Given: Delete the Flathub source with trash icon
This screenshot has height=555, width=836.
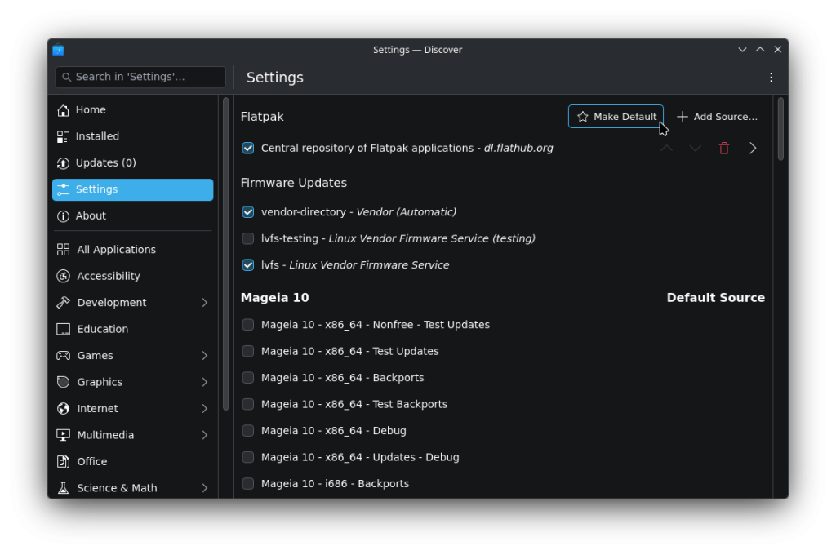Looking at the screenshot, I should (723, 149).
